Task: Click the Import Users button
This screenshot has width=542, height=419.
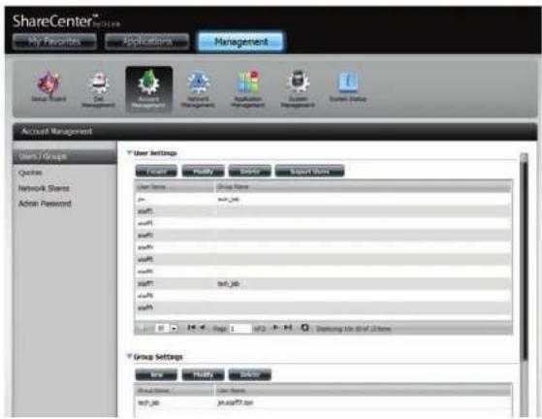Action: (x=309, y=171)
